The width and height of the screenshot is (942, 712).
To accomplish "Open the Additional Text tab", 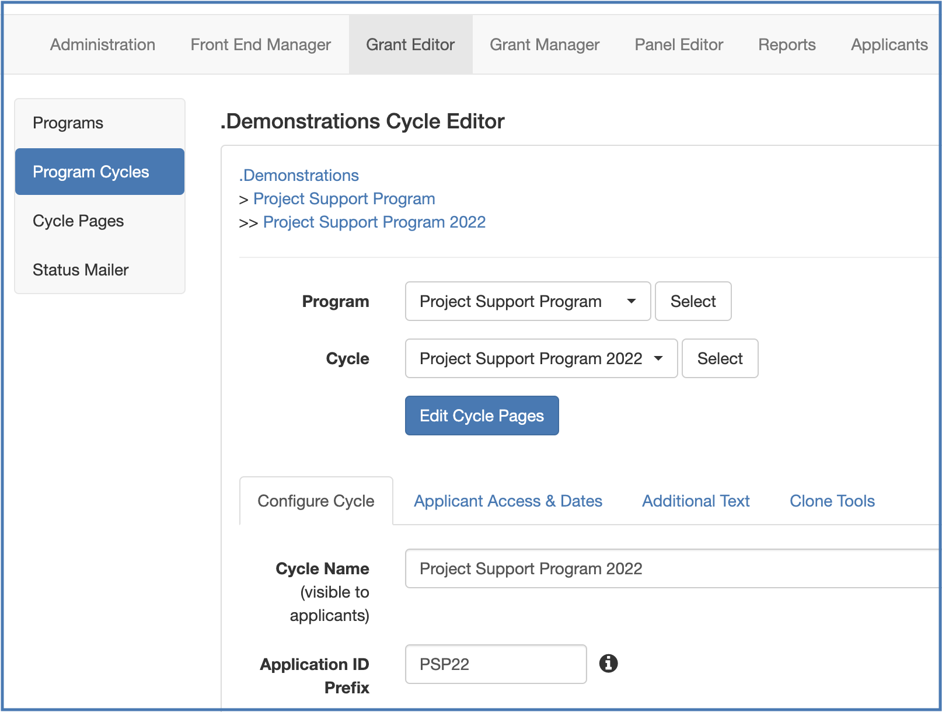I will [696, 501].
